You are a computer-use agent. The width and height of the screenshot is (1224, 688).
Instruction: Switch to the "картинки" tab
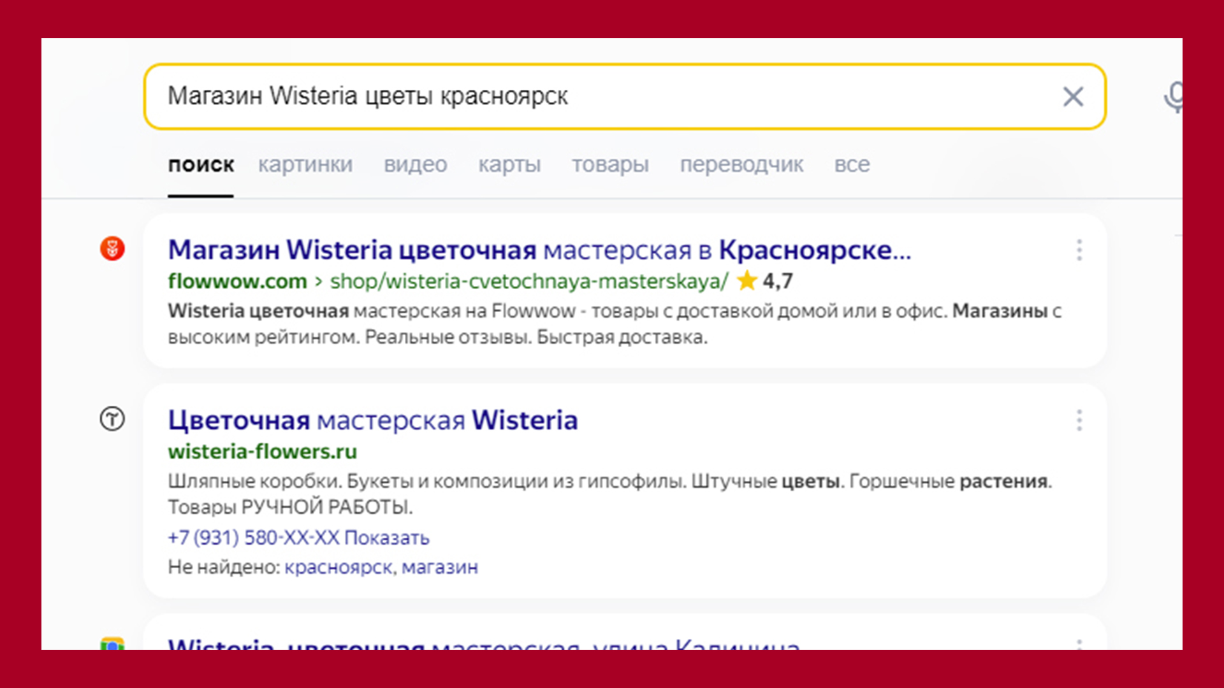tap(305, 165)
